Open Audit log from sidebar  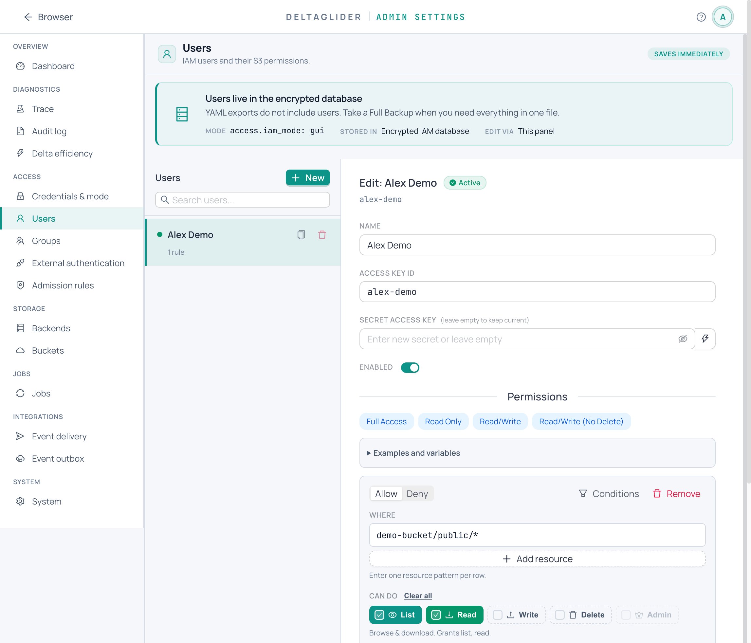tap(72, 131)
